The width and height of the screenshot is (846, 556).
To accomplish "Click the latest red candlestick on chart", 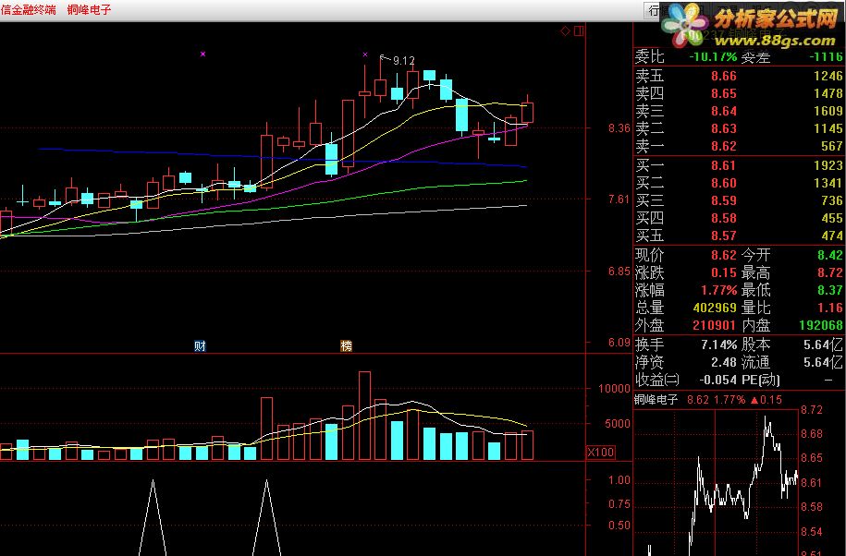I will click(x=527, y=112).
